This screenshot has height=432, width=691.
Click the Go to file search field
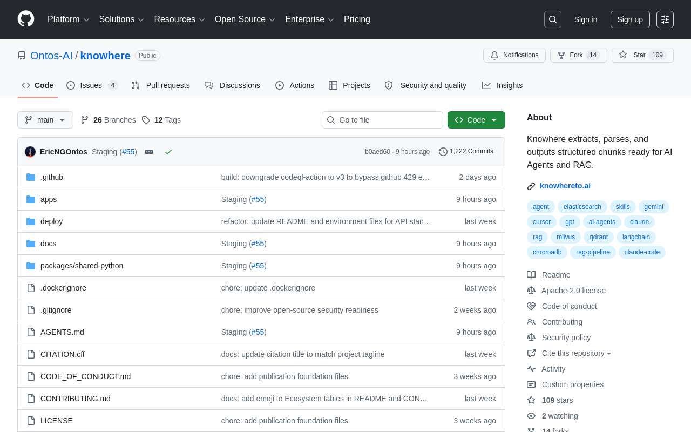tap(382, 120)
